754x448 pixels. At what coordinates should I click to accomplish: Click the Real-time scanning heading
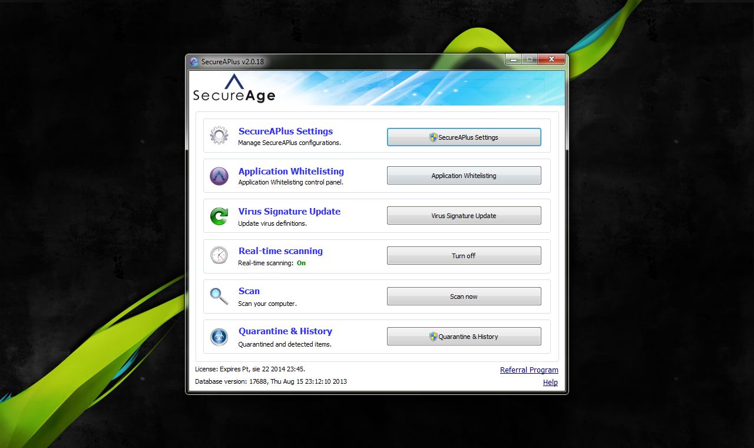(280, 251)
